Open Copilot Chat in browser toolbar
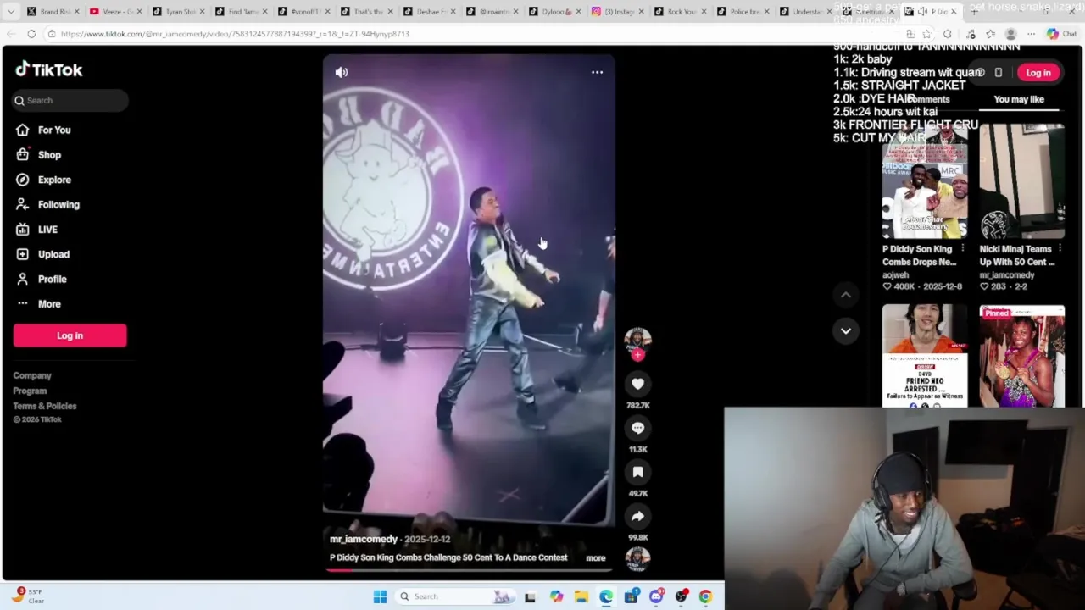The width and height of the screenshot is (1085, 610). click(x=1060, y=34)
